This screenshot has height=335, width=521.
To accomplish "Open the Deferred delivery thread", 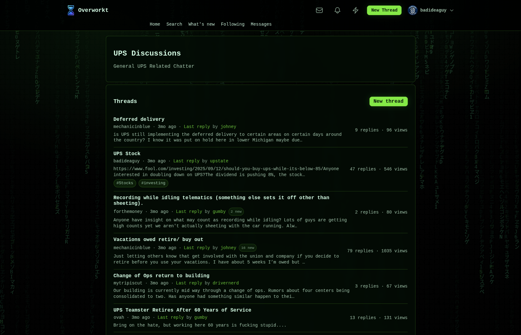I will pos(139,119).
